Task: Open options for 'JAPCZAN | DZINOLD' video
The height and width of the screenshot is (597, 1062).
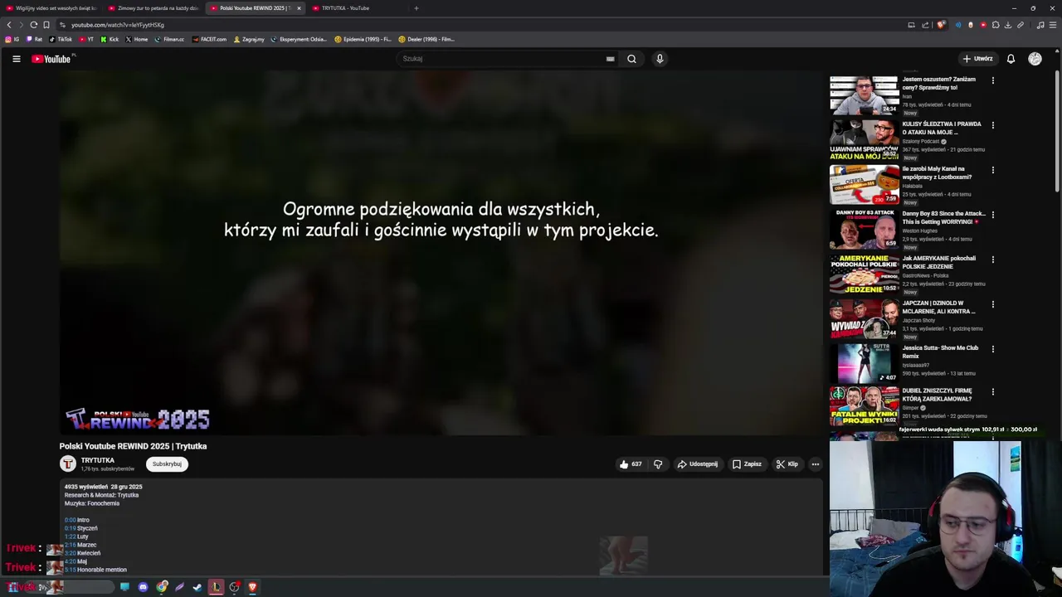Action: click(992, 304)
